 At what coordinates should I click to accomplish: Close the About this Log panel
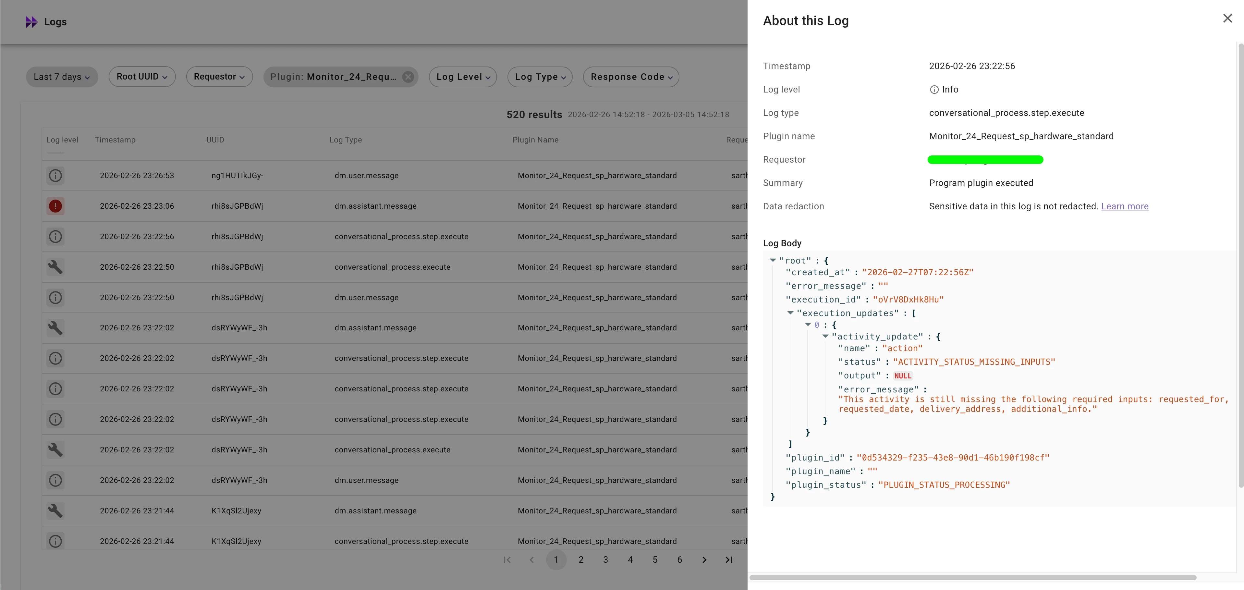(x=1227, y=18)
